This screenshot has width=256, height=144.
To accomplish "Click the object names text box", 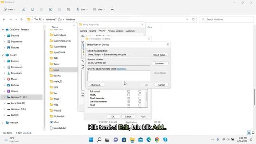I will coord(119,76).
